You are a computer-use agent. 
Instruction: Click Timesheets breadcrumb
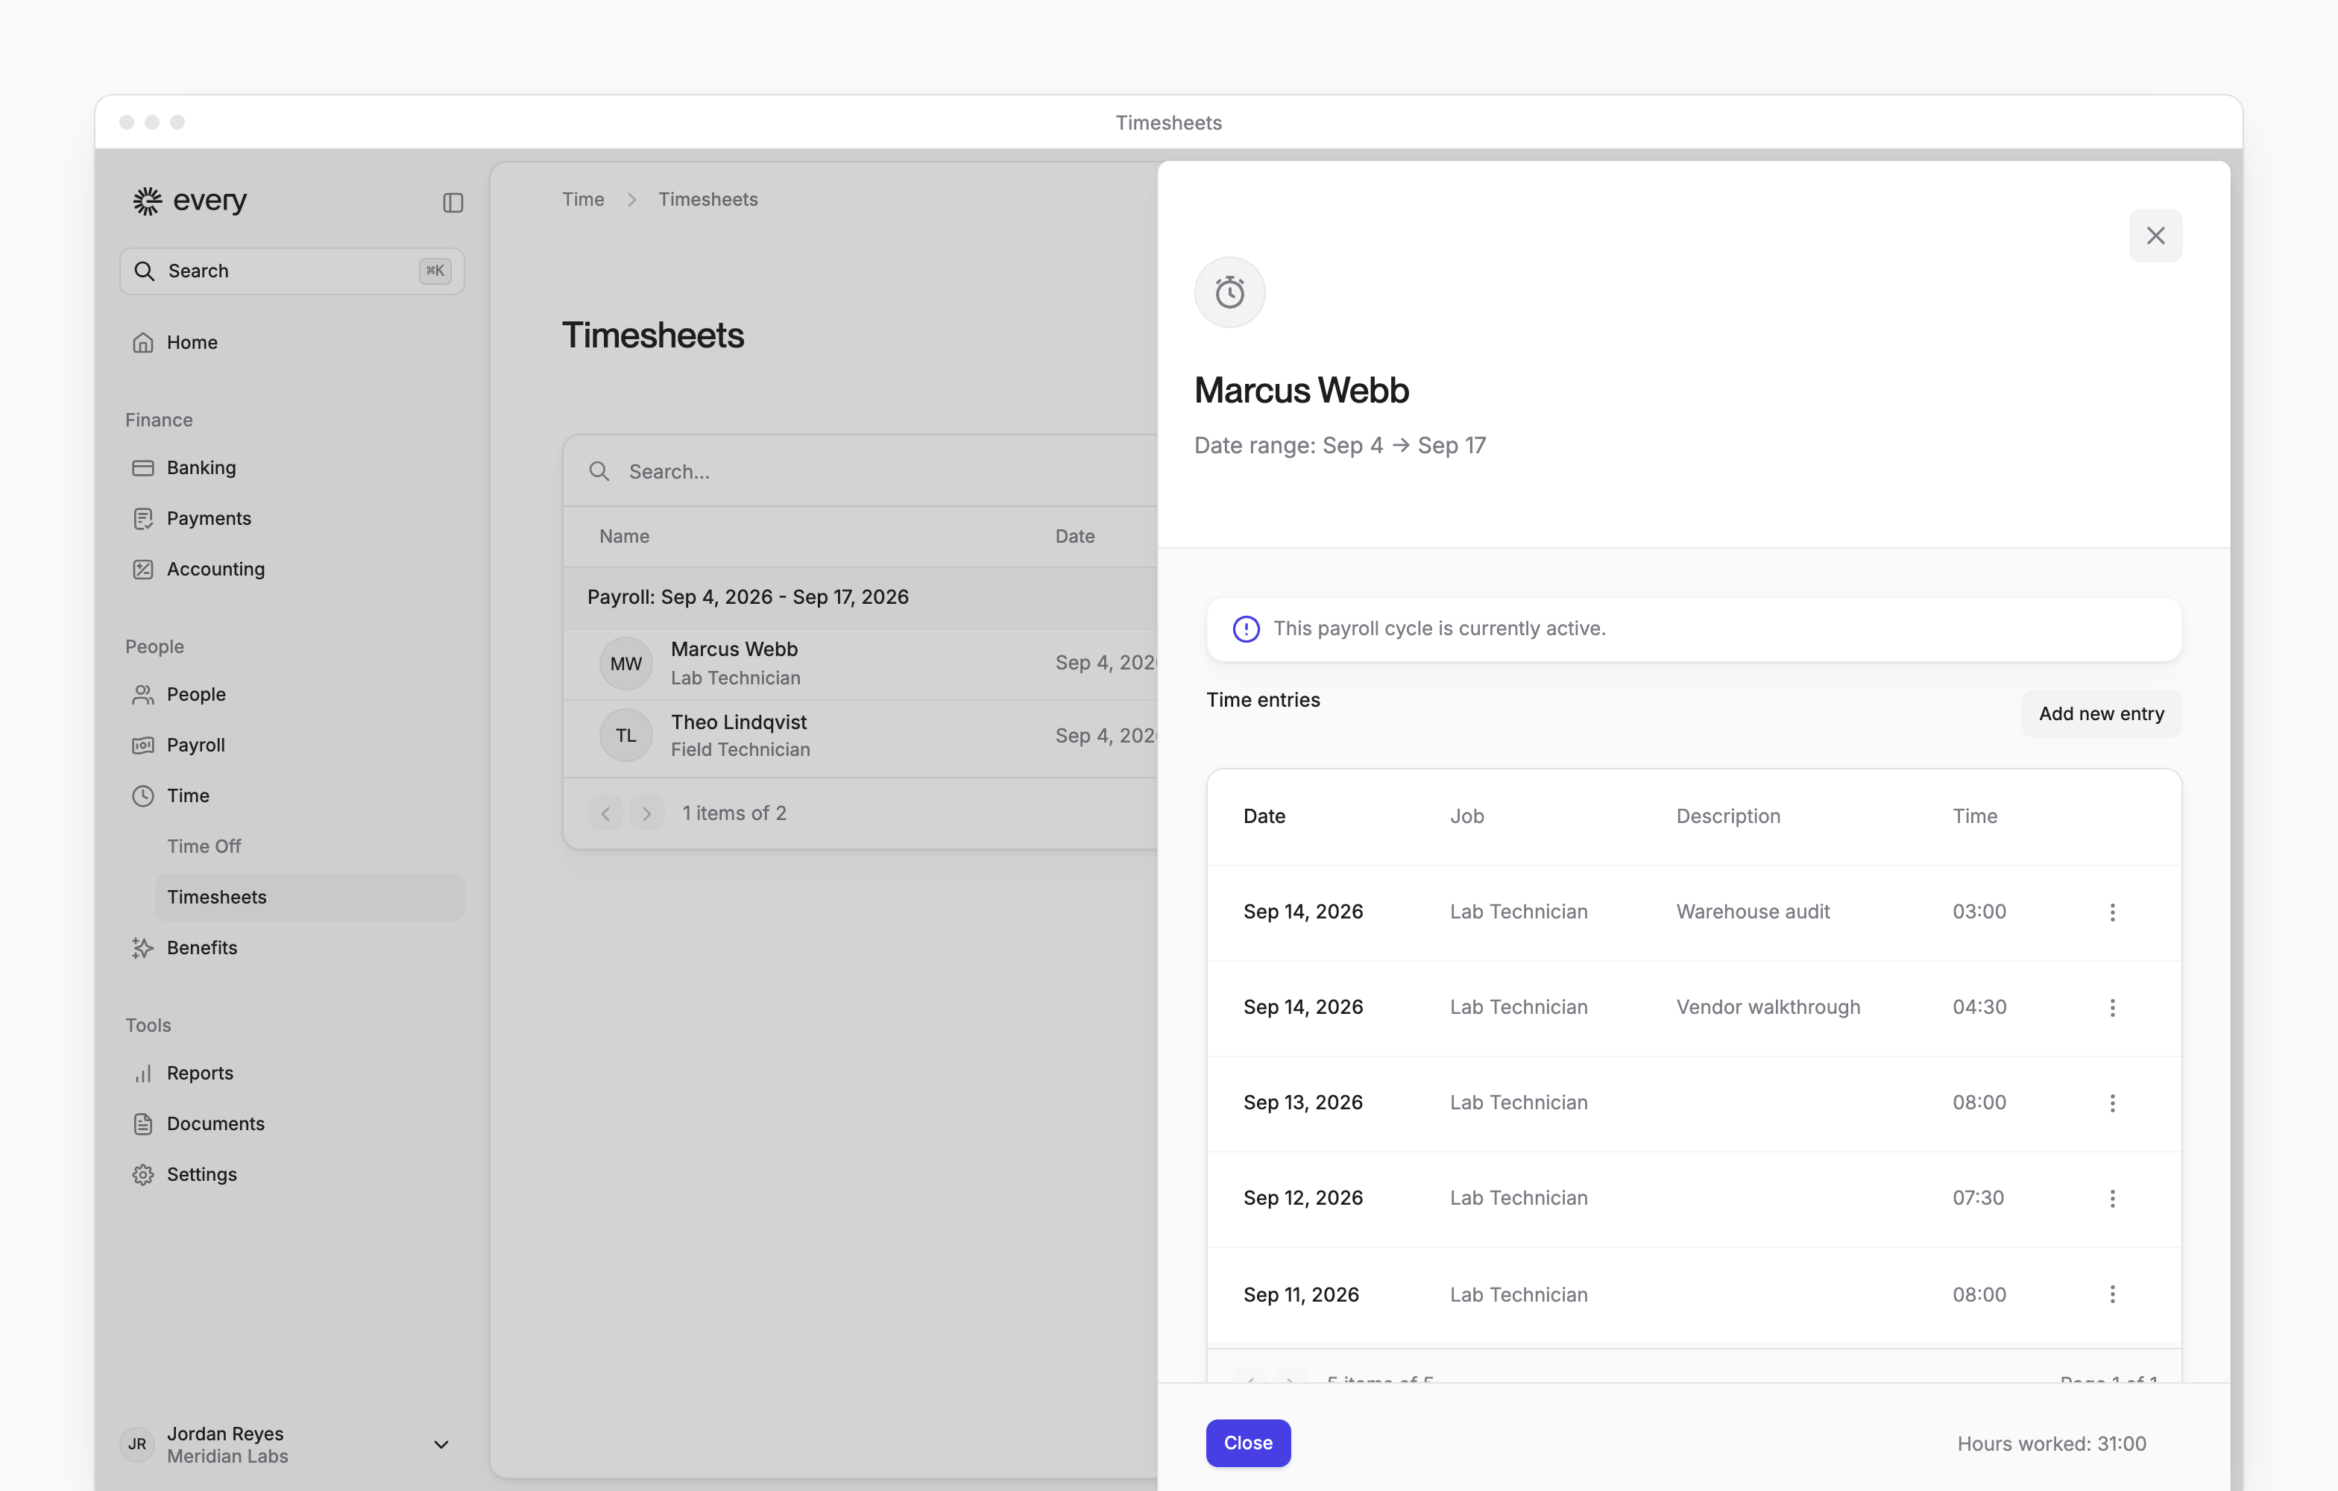coord(708,199)
